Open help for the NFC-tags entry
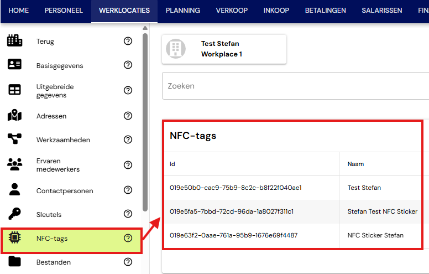Screen dimensions: 429x274 pos(128,238)
